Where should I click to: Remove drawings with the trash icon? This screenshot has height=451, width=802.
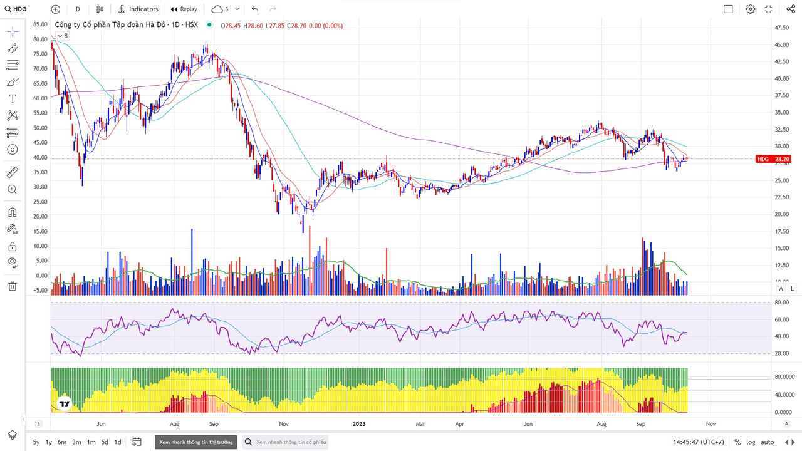(13, 286)
